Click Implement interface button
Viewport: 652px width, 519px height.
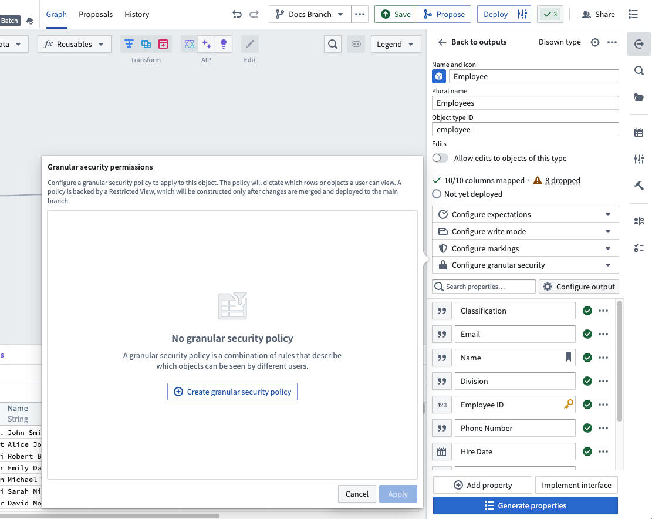point(576,485)
